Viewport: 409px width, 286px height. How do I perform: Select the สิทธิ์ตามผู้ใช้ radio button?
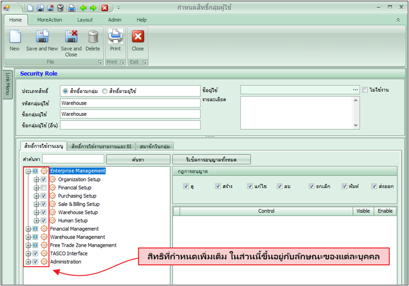[x=105, y=91]
